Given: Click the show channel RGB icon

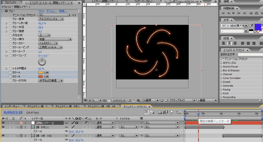Looking at the screenshot, I should [138, 101].
